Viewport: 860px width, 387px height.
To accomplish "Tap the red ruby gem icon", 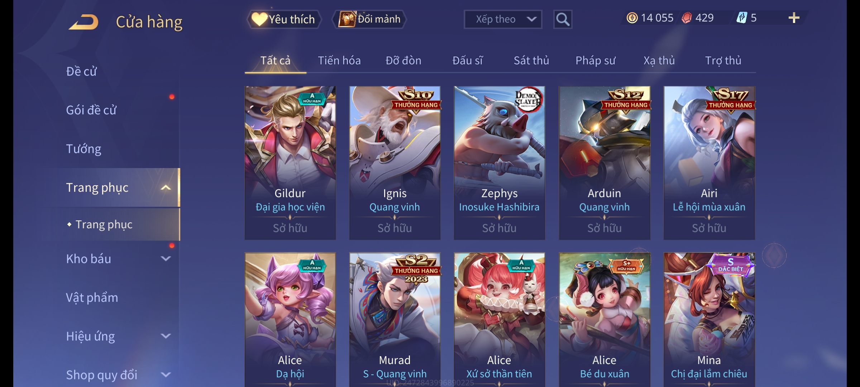I will coord(687,18).
